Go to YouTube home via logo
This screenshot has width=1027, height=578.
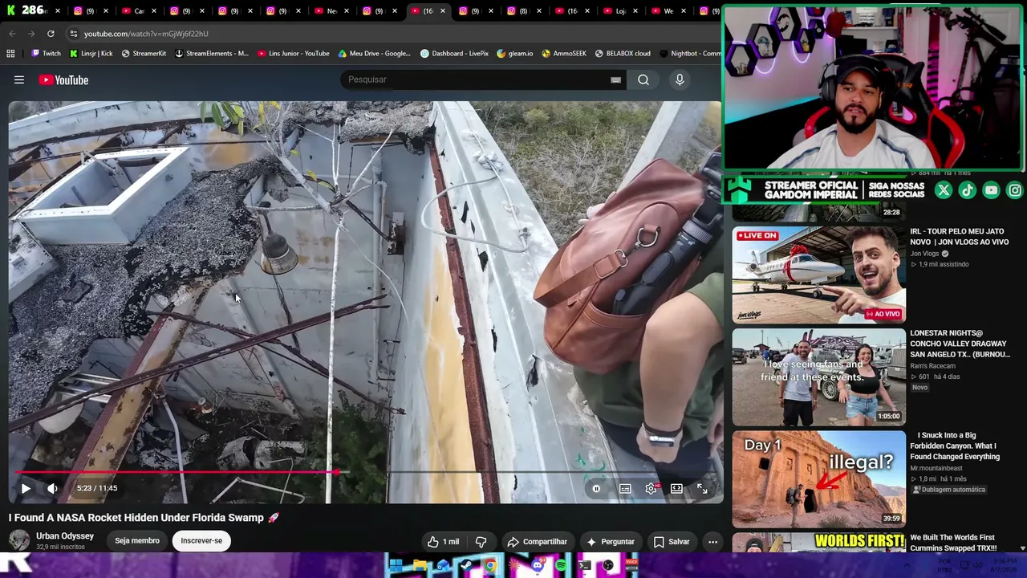click(63, 79)
